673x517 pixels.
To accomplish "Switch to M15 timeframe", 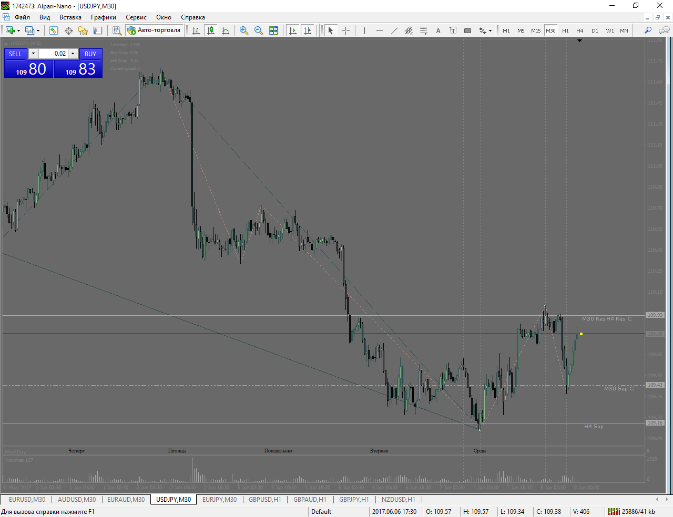I will [x=536, y=30].
